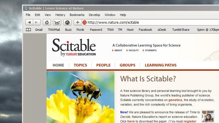Open the TNWMail bookmark
Screen dimensions: 219x123
pos(54,30)
